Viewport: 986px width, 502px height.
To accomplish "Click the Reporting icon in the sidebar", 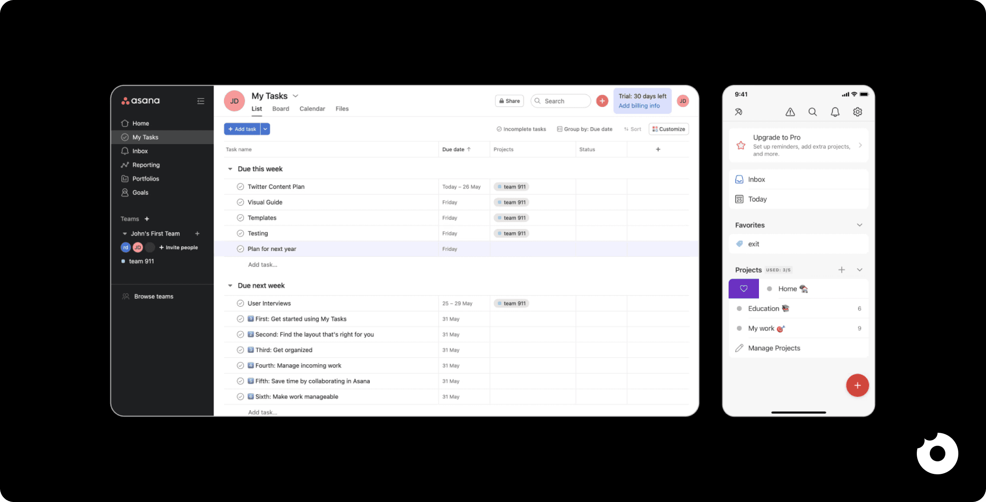I will point(125,164).
